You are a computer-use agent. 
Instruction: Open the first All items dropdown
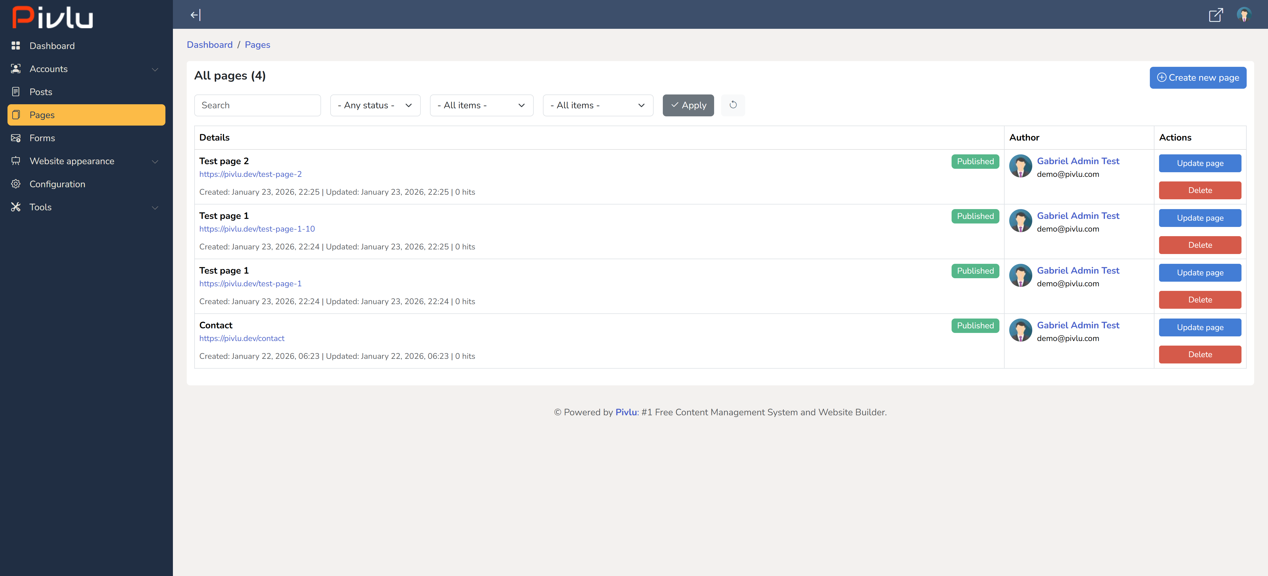[481, 105]
